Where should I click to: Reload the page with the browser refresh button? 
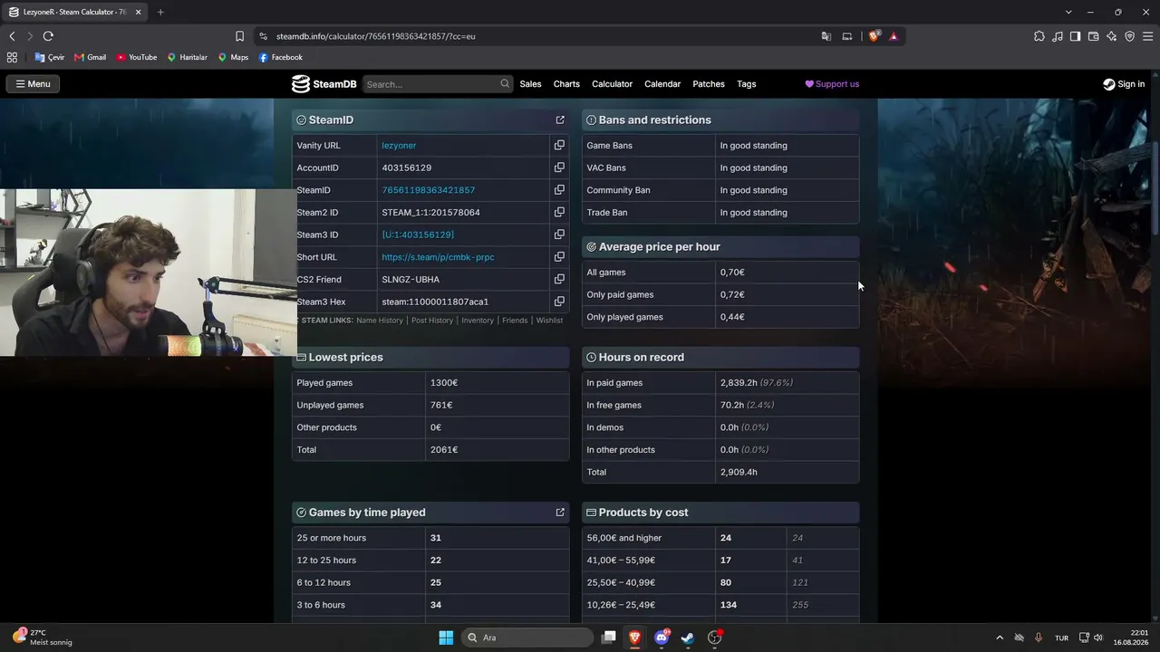point(48,36)
